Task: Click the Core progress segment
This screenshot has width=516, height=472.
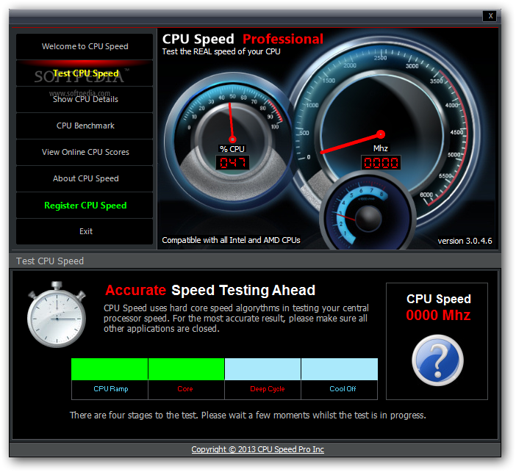Action: tap(186, 369)
